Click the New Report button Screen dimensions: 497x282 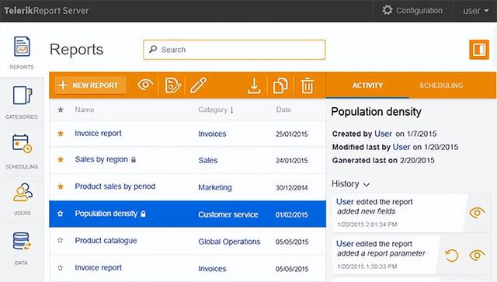coord(90,85)
